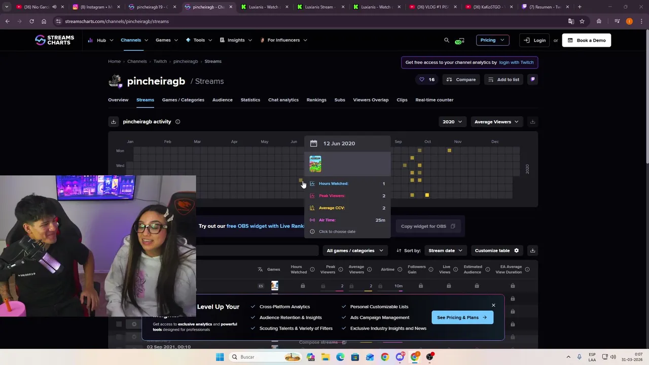Click the locked Hours Watched cell in first row
649x365 pixels.
point(303,286)
